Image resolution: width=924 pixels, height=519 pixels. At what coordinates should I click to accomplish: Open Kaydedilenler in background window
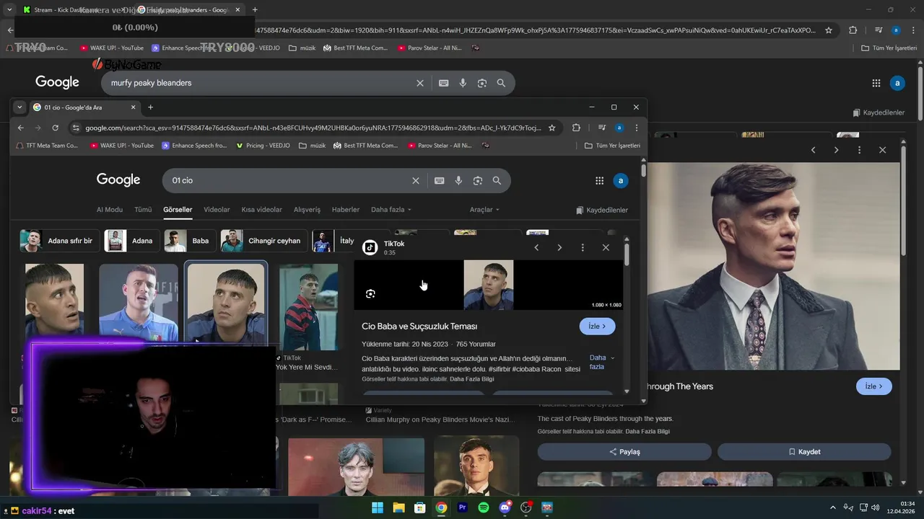pyautogui.click(x=879, y=112)
